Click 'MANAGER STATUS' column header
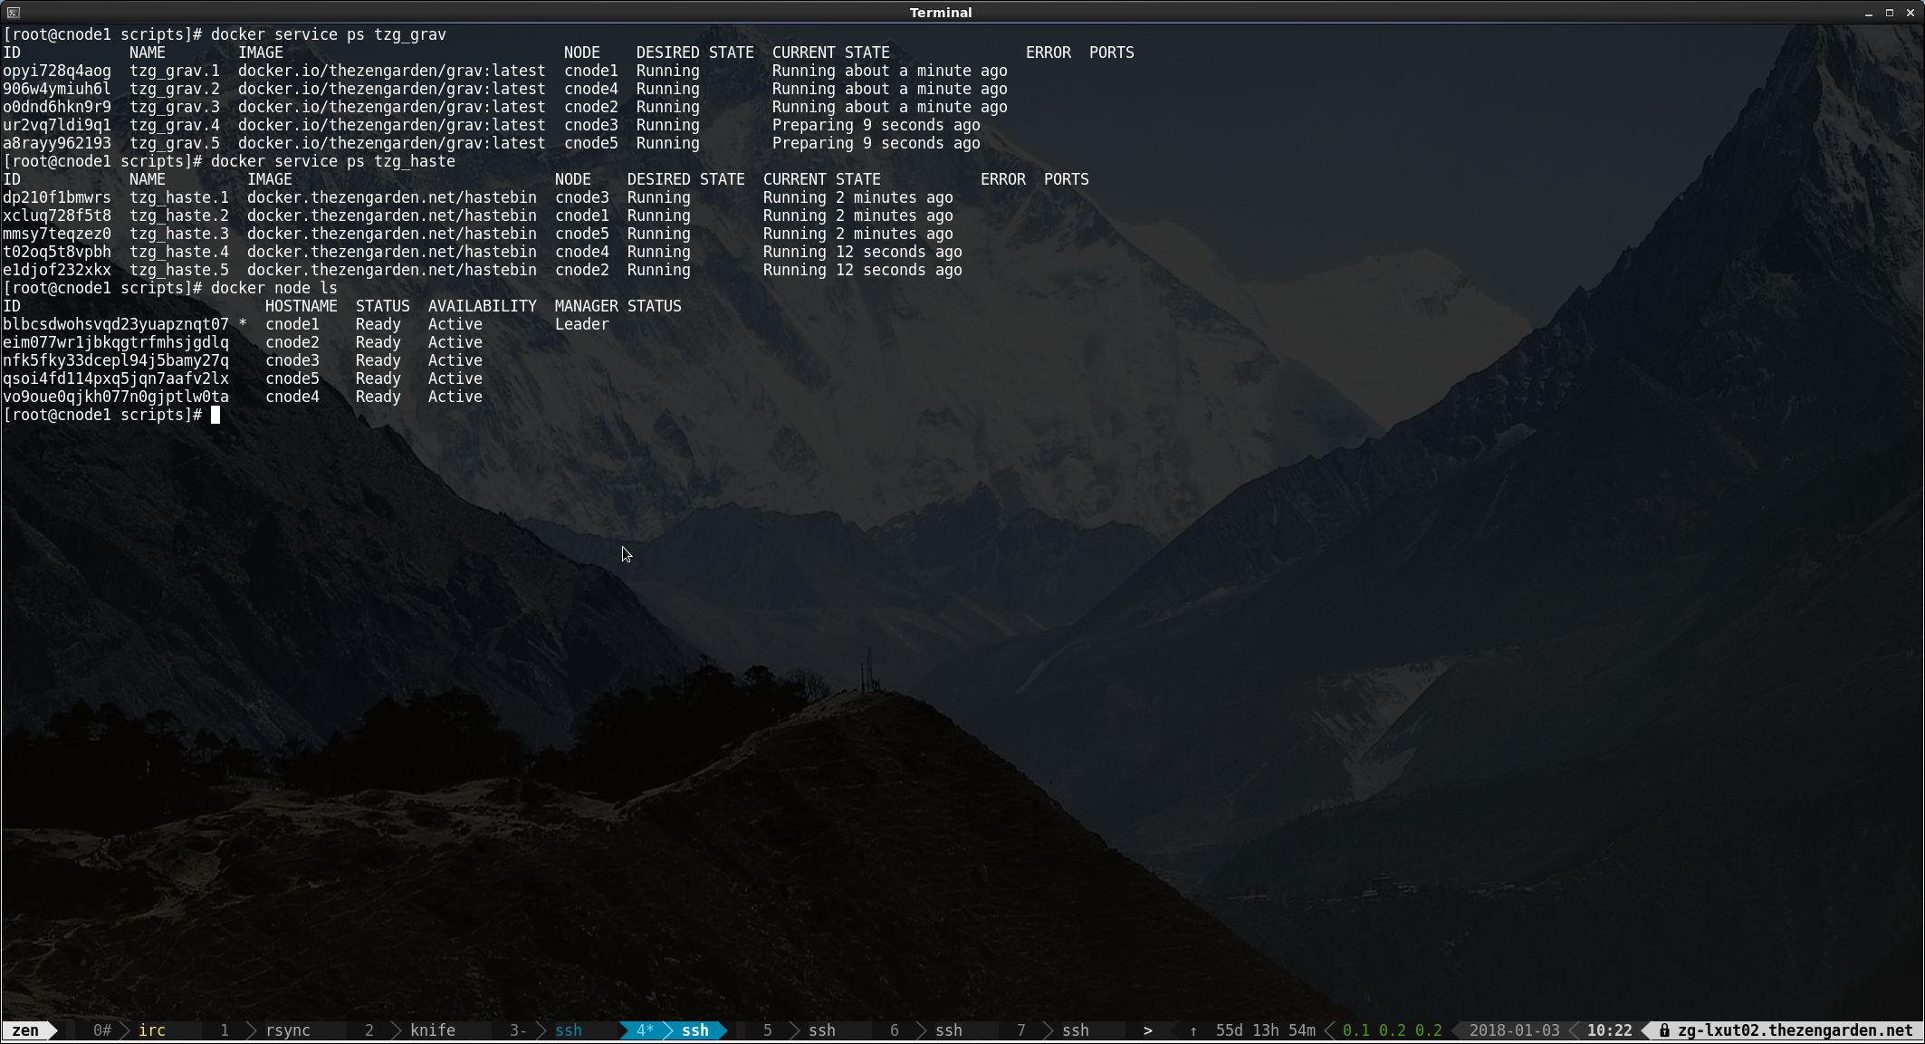Image resolution: width=1925 pixels, height=1044 pixels. pyautogui.click(x=618, y=306)
